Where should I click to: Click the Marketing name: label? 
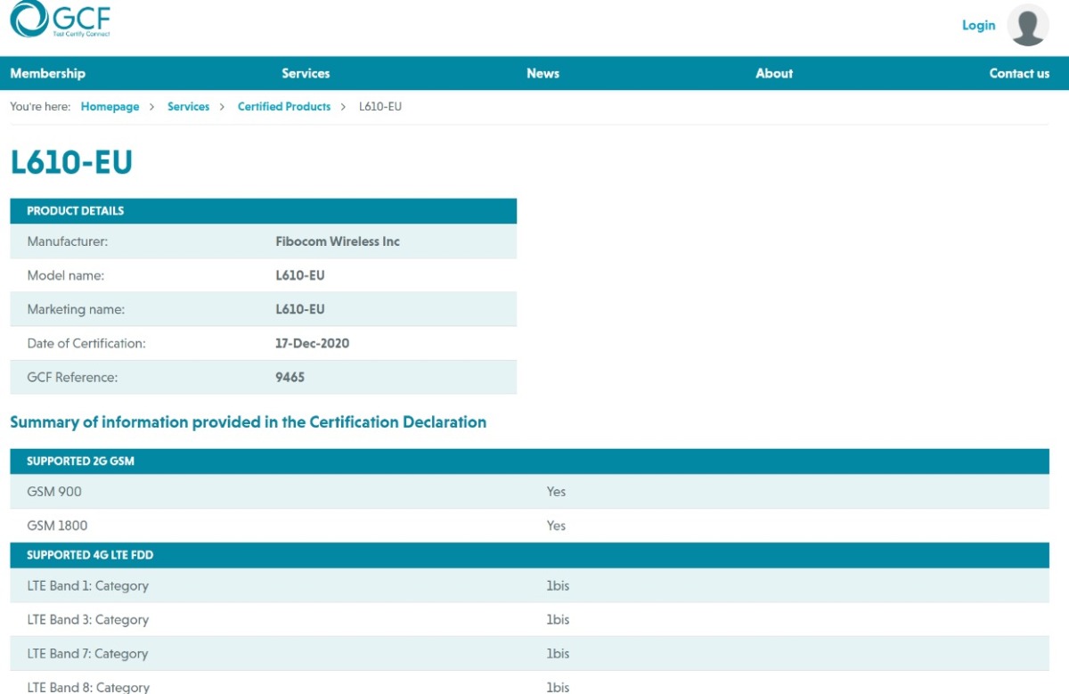pyautogui.click(x=76, y=309)
